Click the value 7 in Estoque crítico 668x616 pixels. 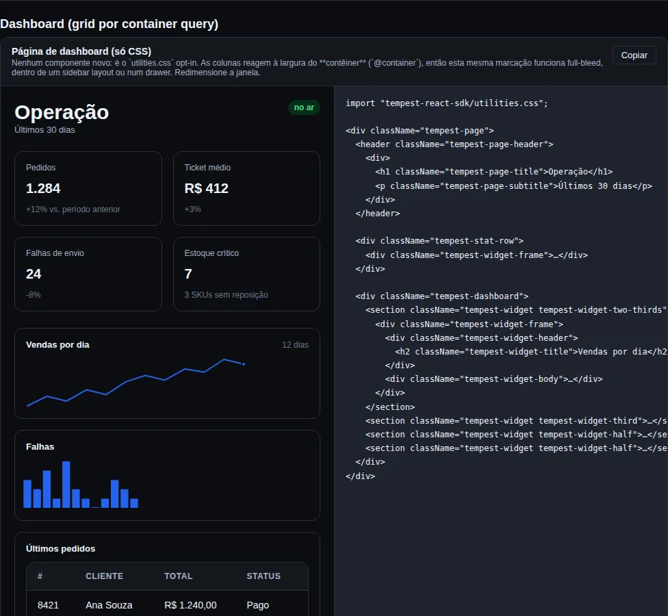(188, 274)
